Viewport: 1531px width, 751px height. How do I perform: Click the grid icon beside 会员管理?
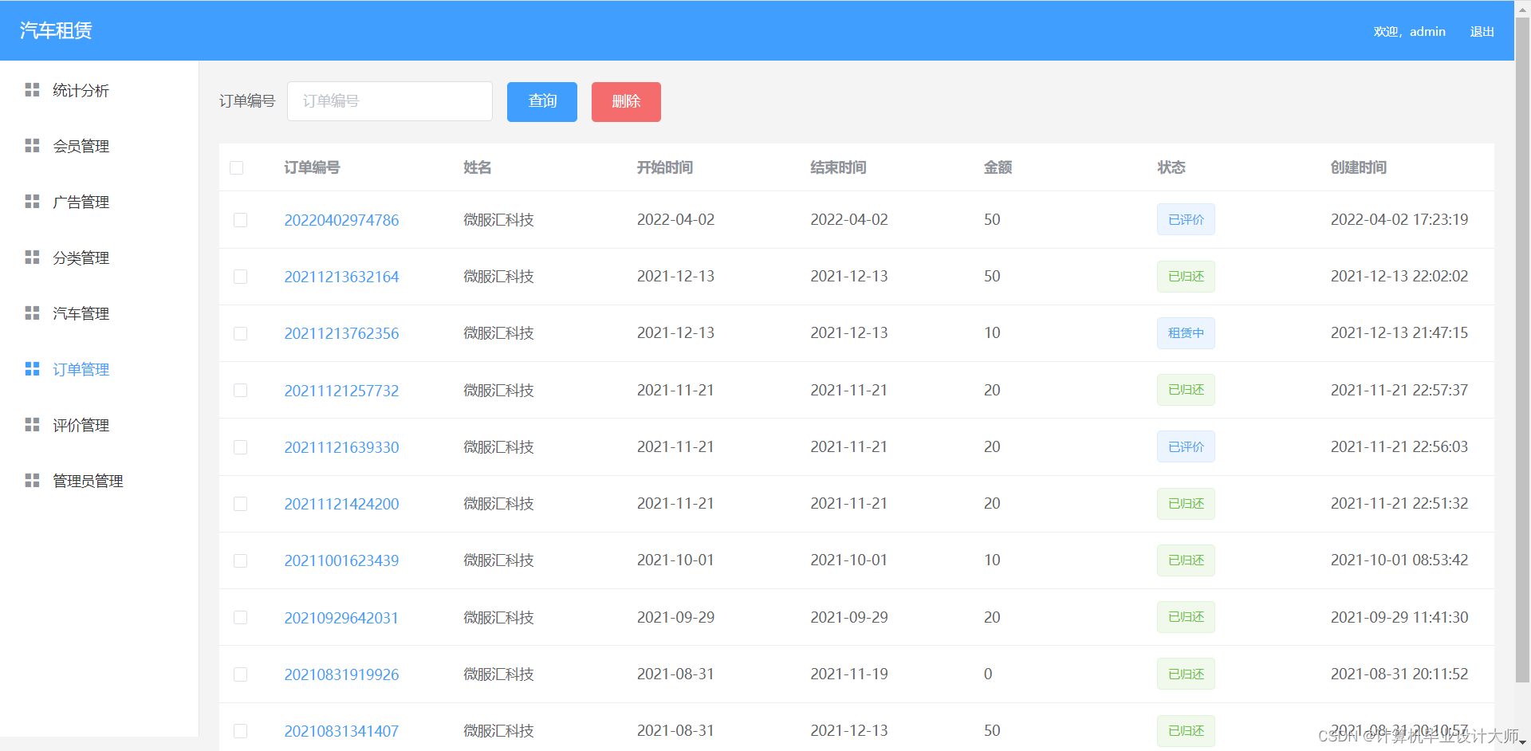(32, 146)
